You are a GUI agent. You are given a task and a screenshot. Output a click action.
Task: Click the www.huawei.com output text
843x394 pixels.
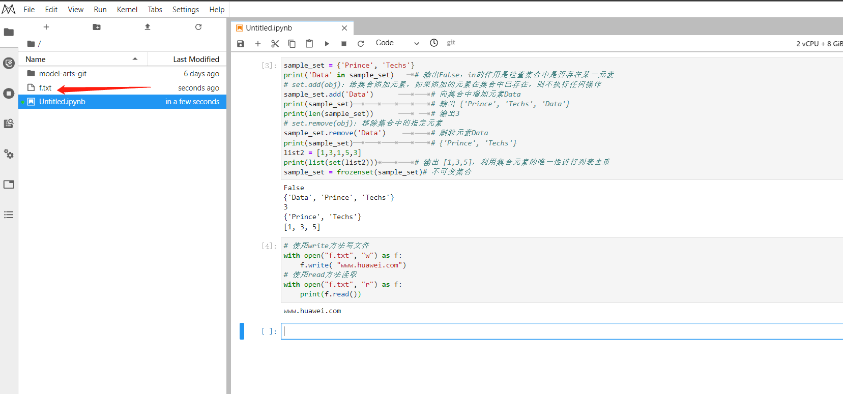coord(312,311)
